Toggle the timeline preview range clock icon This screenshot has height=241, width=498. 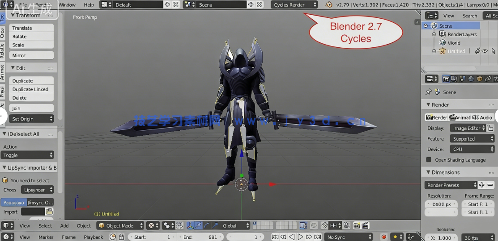click(x=113, y=237)
